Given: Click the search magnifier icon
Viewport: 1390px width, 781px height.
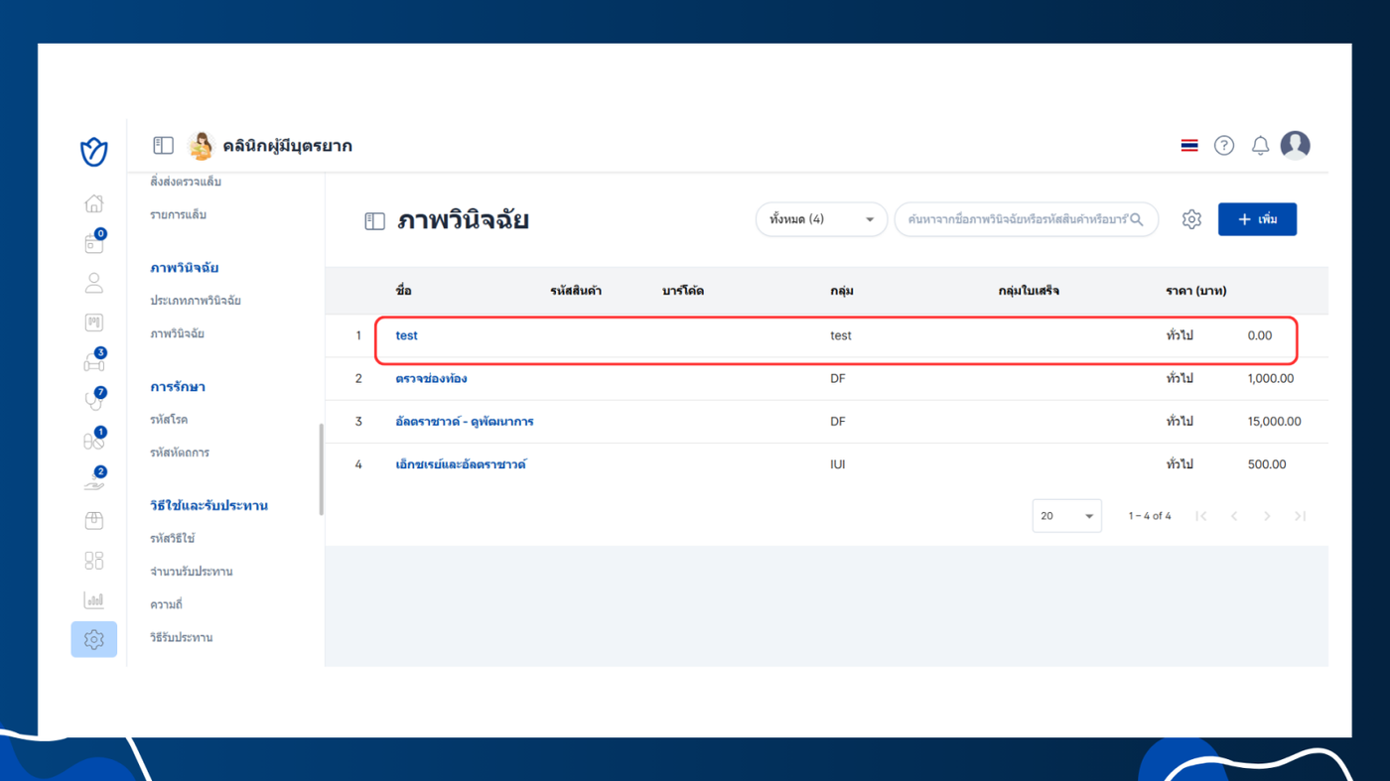Looking at the screenshot, I should click(1137, 219).
